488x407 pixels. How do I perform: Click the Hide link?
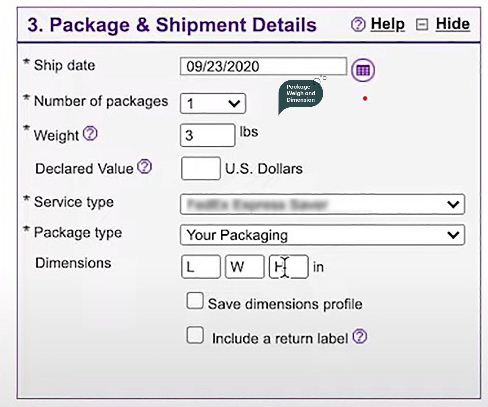[x=453, y=24]
